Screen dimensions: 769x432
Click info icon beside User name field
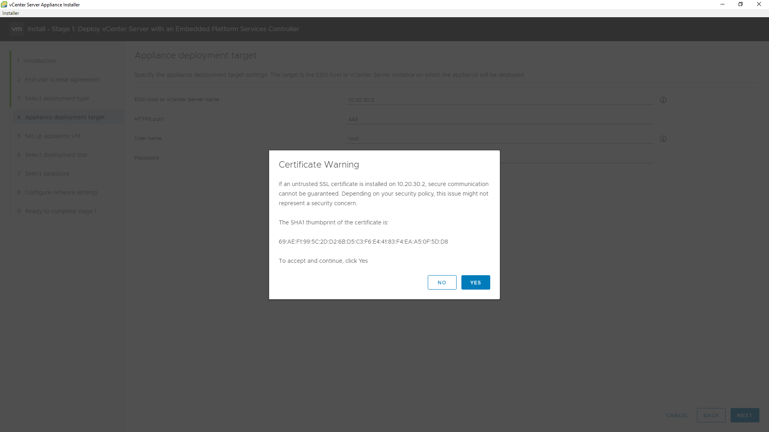click(663, 139)
